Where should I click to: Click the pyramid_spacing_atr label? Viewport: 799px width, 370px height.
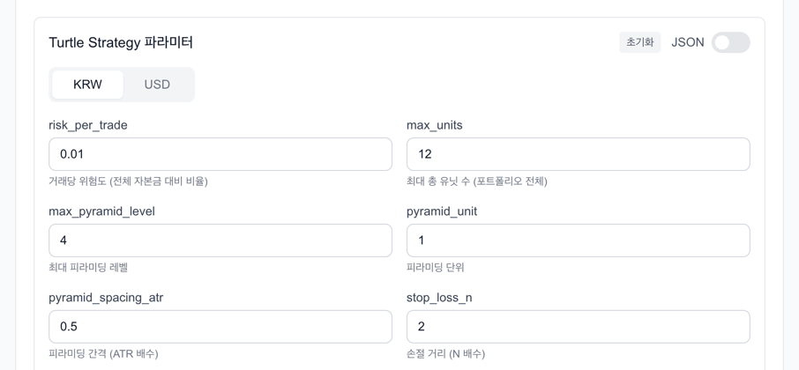pos(106,298)
